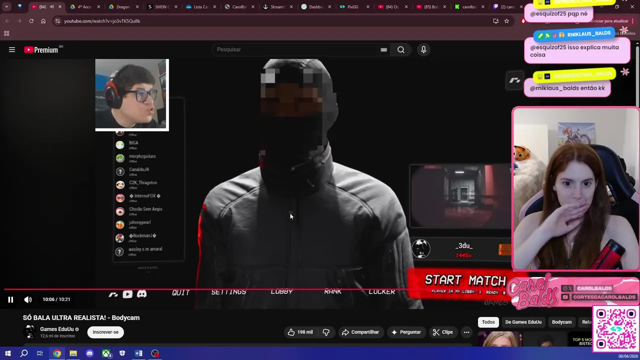Select the Bodycam filter chip
This screenshot has height=360, width=640.
[561, 322]
